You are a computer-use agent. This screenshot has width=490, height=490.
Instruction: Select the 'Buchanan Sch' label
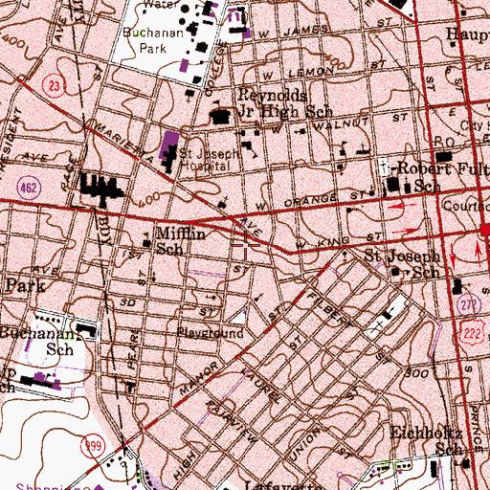(x=37, y=342)
